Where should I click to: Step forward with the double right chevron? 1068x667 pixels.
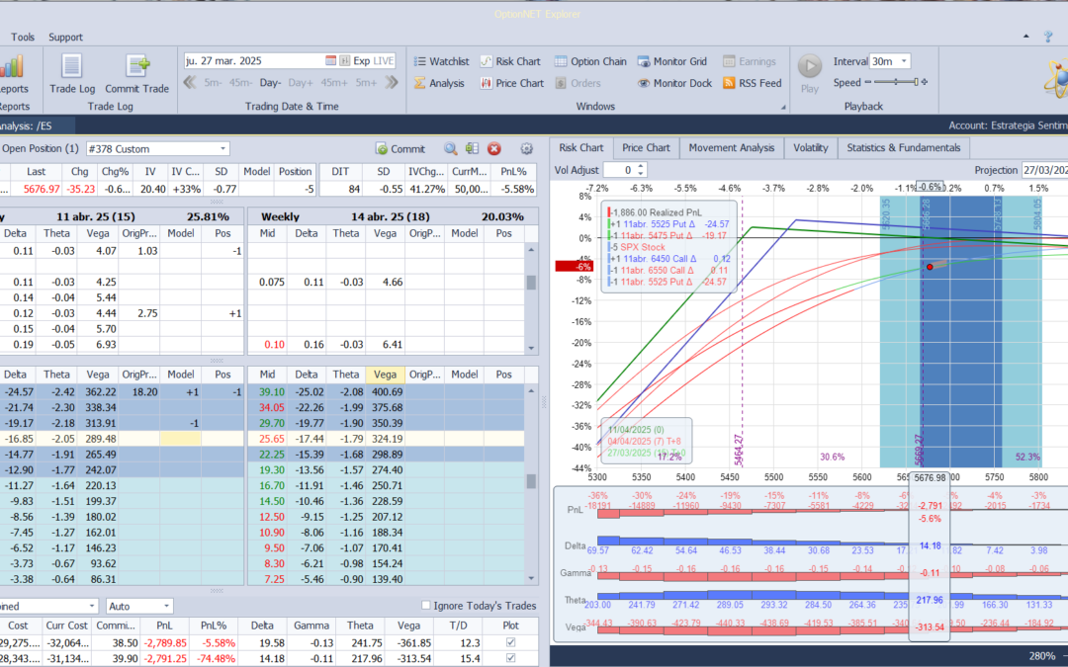pyautogui.click(x=391, y=82)
